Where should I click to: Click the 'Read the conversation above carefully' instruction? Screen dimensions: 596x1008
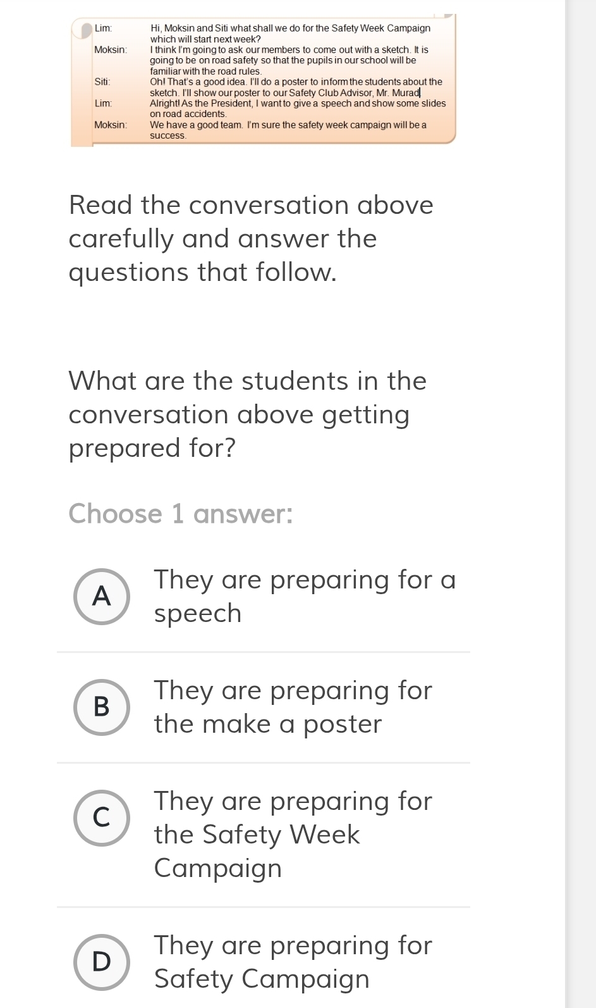251,239
